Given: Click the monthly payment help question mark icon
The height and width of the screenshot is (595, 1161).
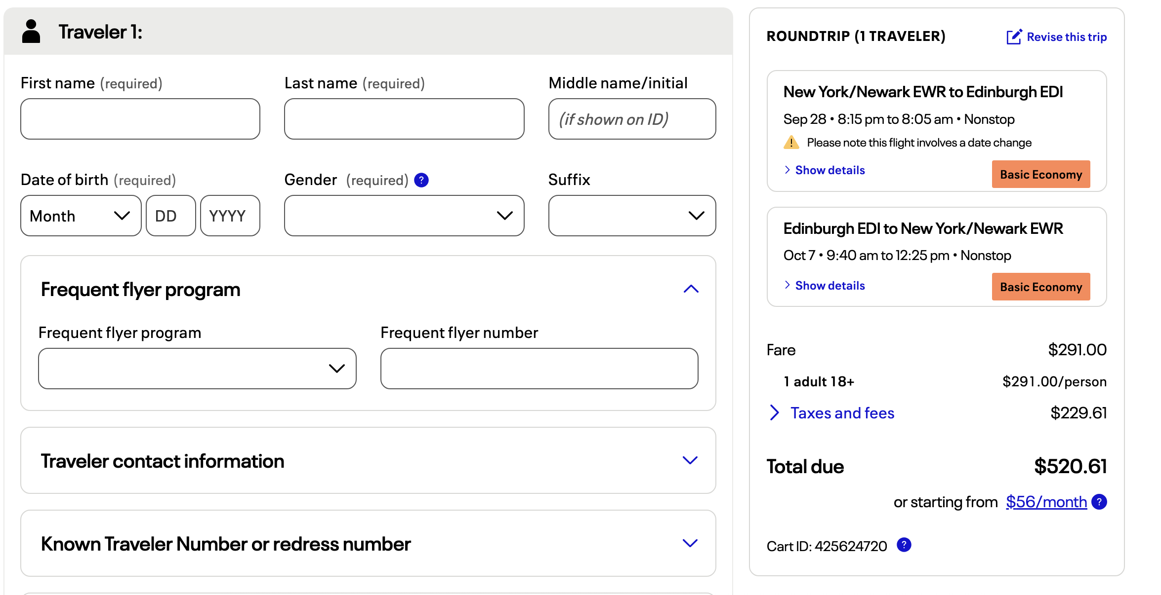Looking at the screenshot, I should coord(1099,502).
